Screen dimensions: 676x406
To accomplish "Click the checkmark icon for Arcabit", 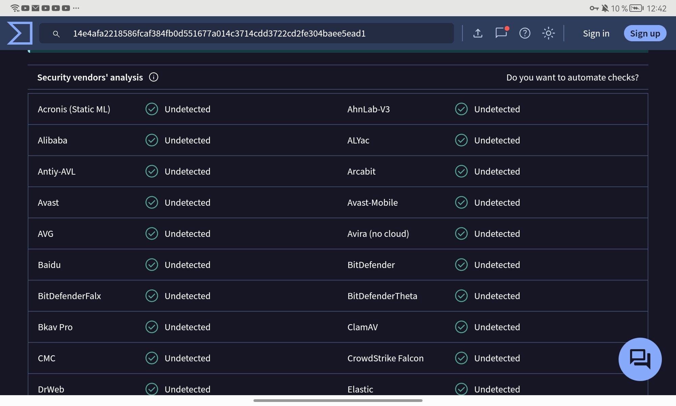I will click(461, 171).
